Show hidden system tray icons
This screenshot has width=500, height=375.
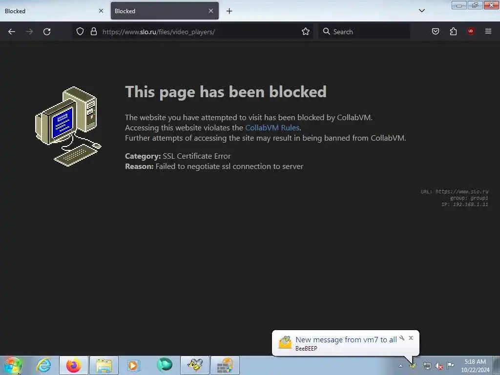point(400,366)
